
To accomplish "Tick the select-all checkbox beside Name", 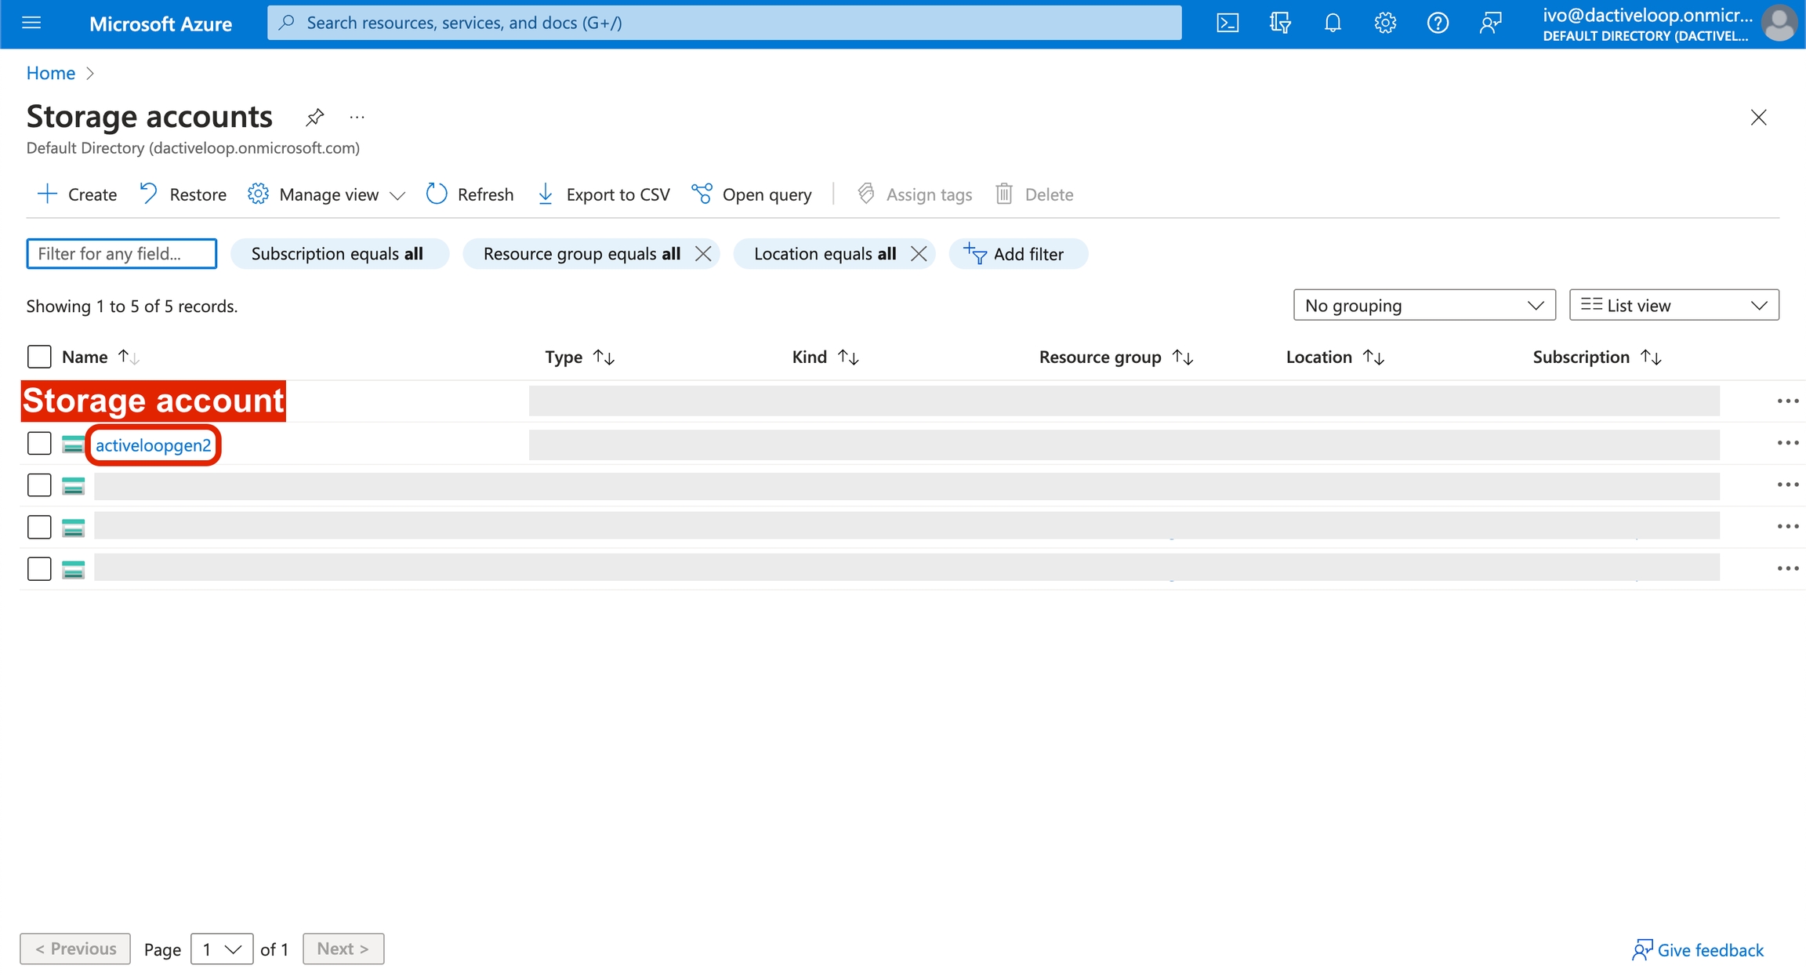I will click(39, 357).
